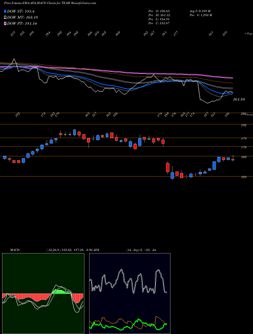Click the 139 price axis label
Screen dimensions: 253x334
243,177
